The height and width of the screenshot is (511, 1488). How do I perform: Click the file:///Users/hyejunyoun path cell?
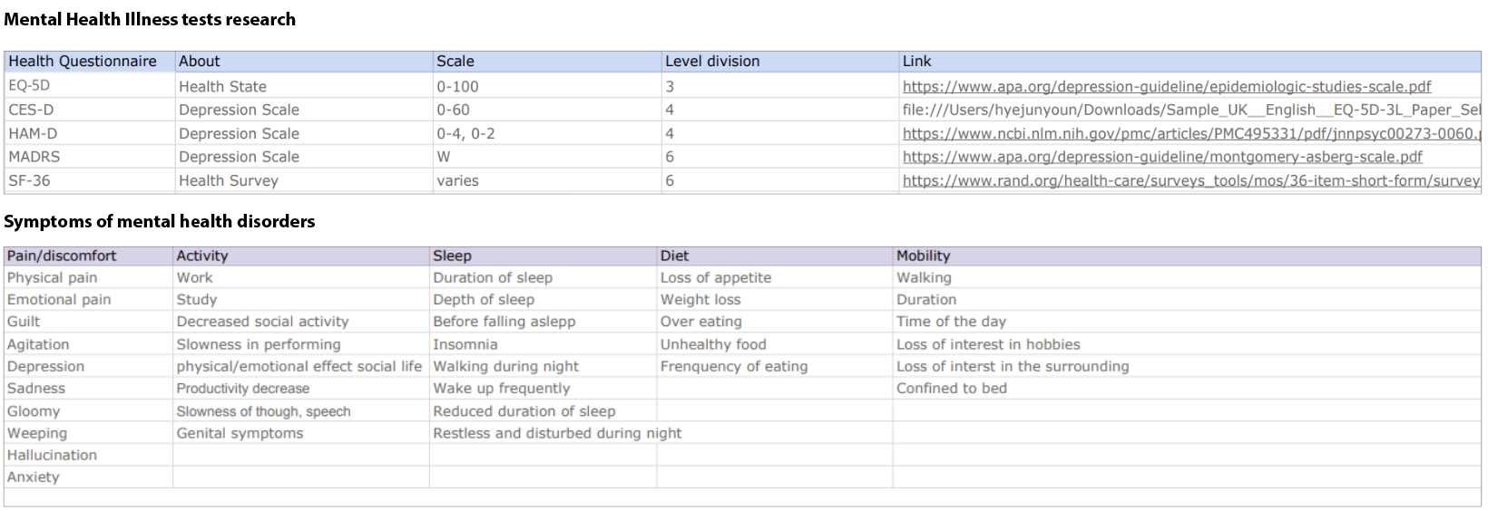(1189, 110)
